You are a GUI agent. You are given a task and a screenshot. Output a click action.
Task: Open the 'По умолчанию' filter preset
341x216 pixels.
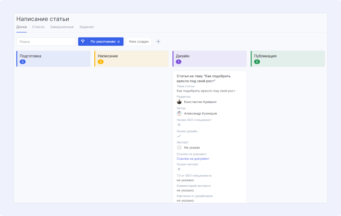[103, 41]
